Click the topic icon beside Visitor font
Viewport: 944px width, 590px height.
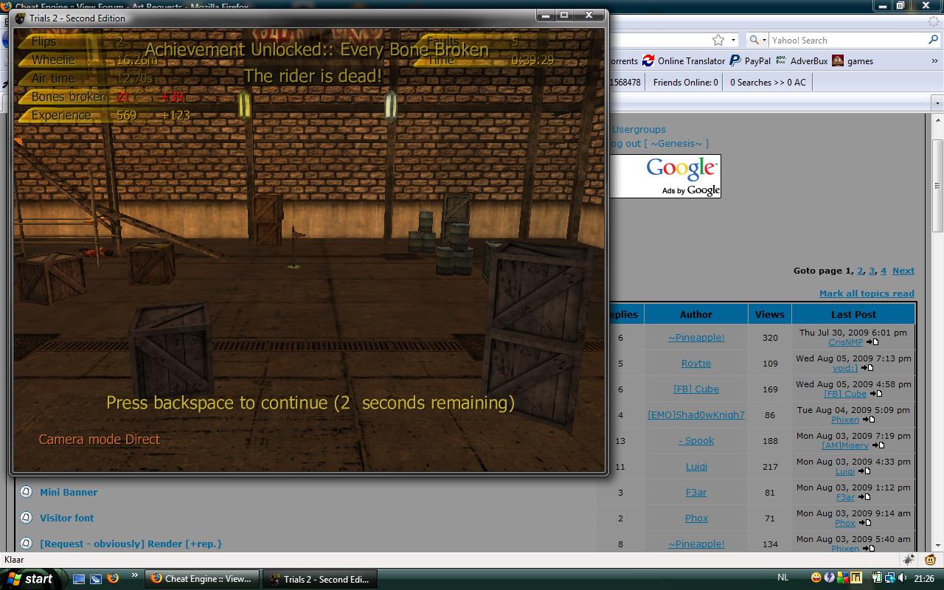click(x=26, y=517)
